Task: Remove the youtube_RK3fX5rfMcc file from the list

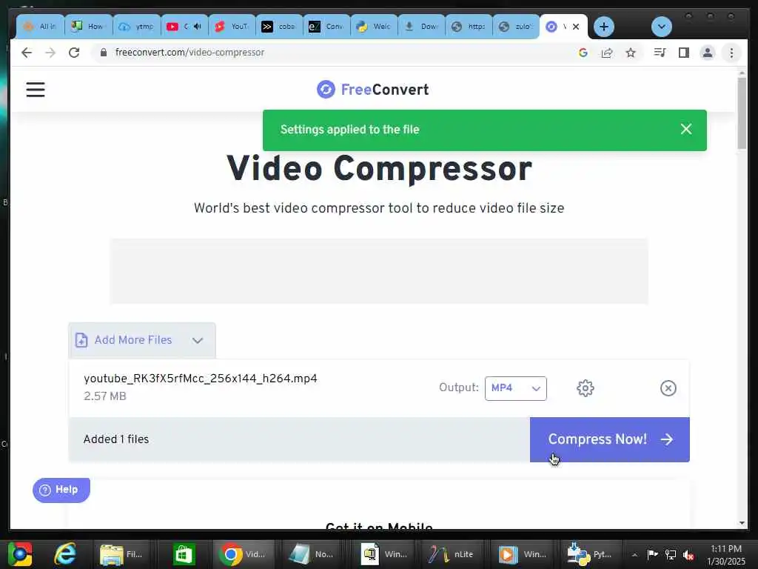Action: point(668,388)
